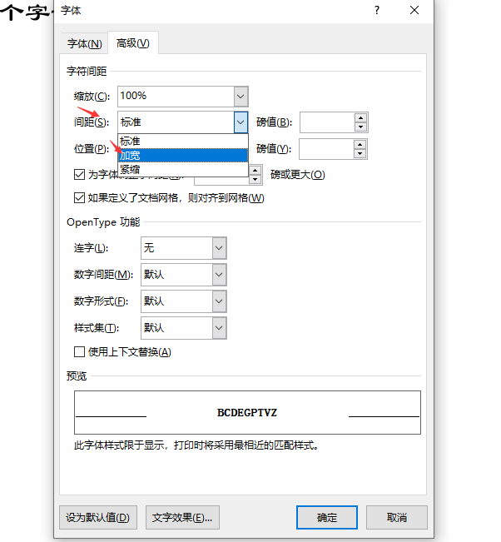Increase kerning 磅或更大 value with up arrow
Viewport: 501px width, 542px height.
(255, 171)
